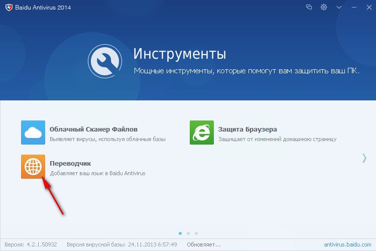Click 'Добавляет ваш язык в Baidu Antivirus' description
Viewport: 376px width, 251px height.
[97, 173]
